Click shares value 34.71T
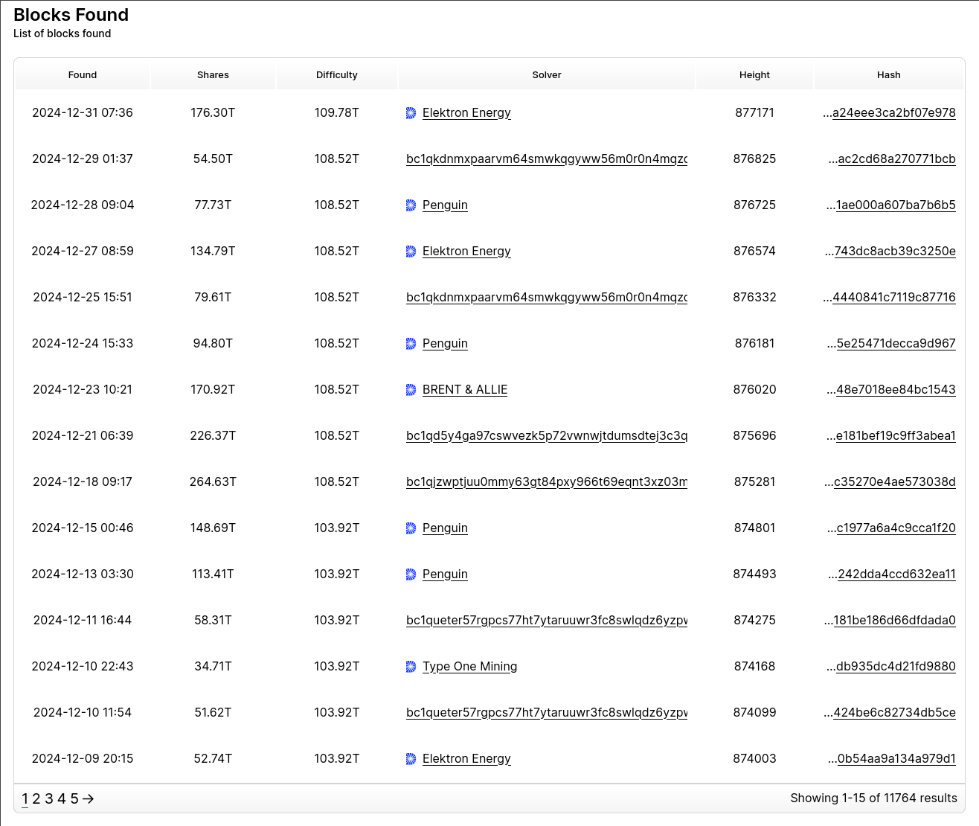Viewport: 979px width, 826px height. click(213, 667)
